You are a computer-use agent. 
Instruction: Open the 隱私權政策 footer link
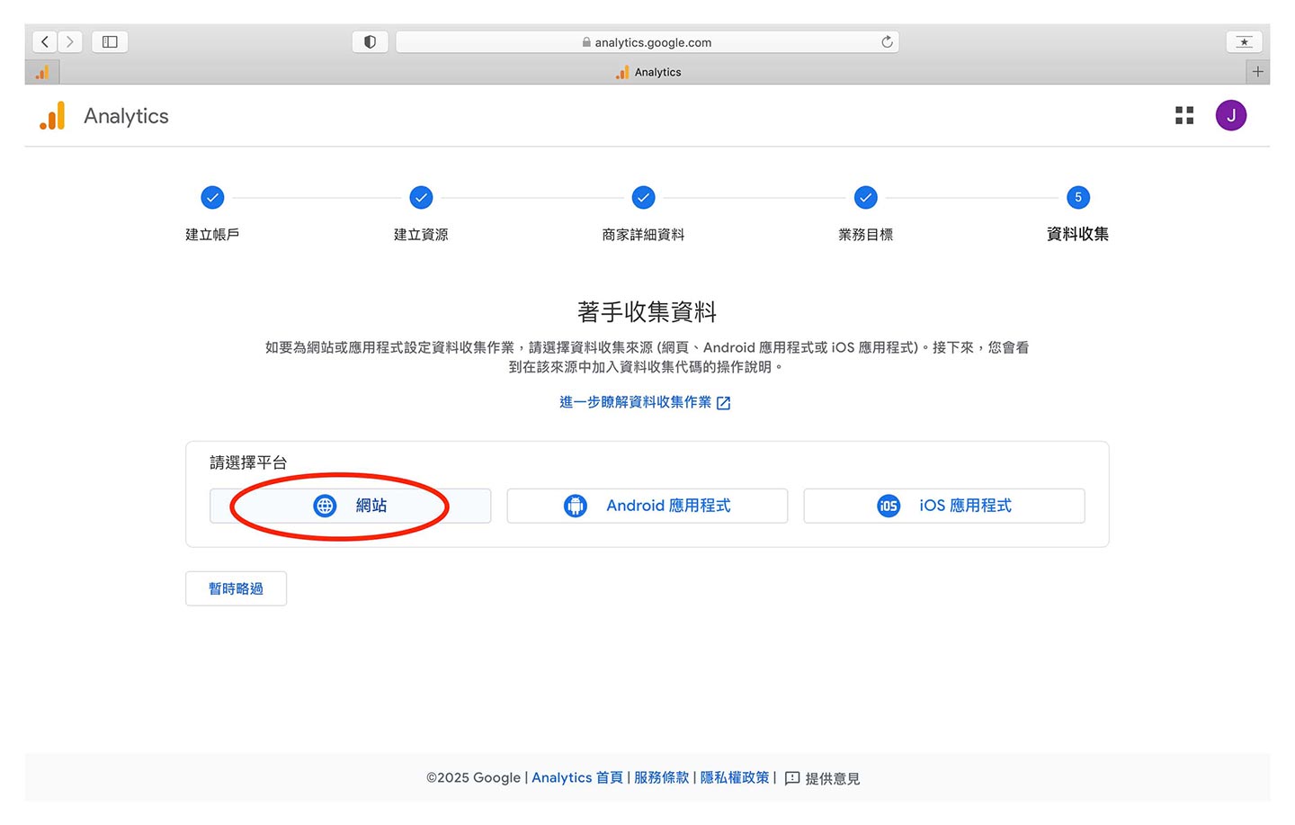click(x=735, y=777)
